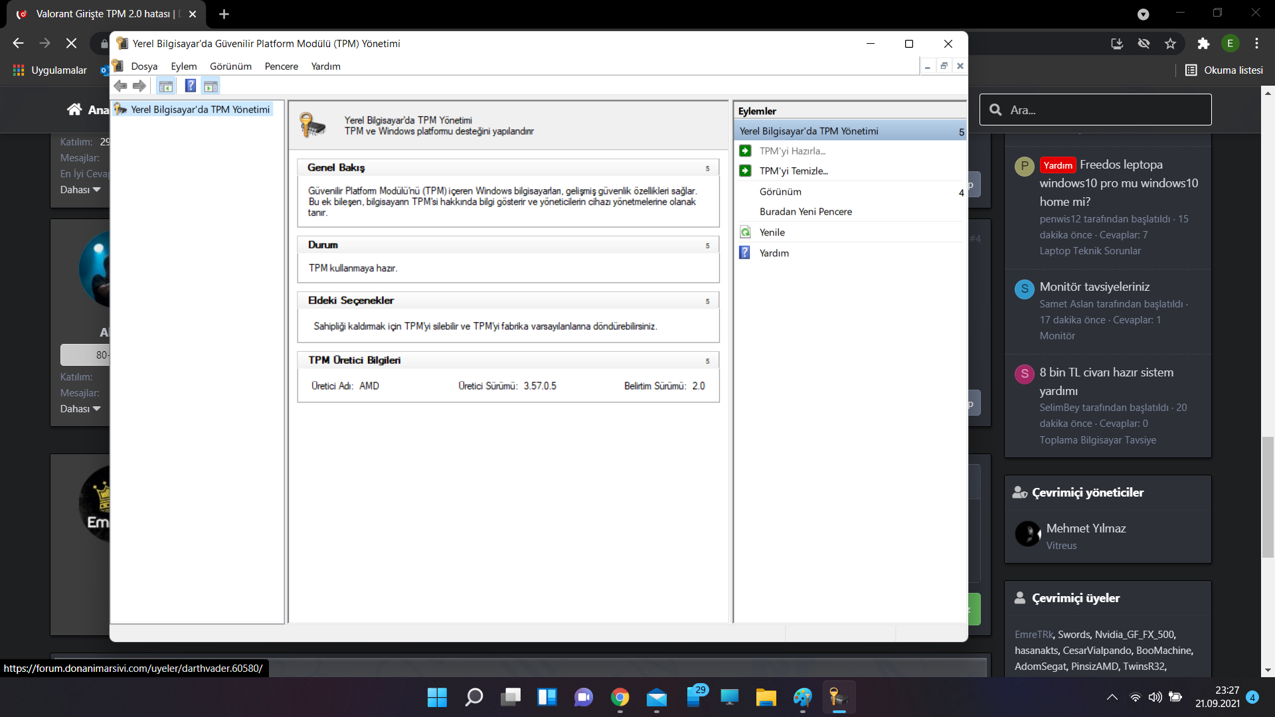Image resolution: width=1275 pixels, height=717 pixels.
Task: Open Mail app on taskbar
Action: coord(657,697)
